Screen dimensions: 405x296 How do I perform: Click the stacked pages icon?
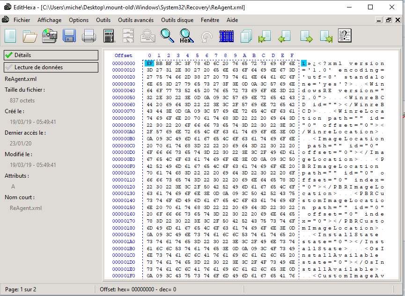[246, 36]
